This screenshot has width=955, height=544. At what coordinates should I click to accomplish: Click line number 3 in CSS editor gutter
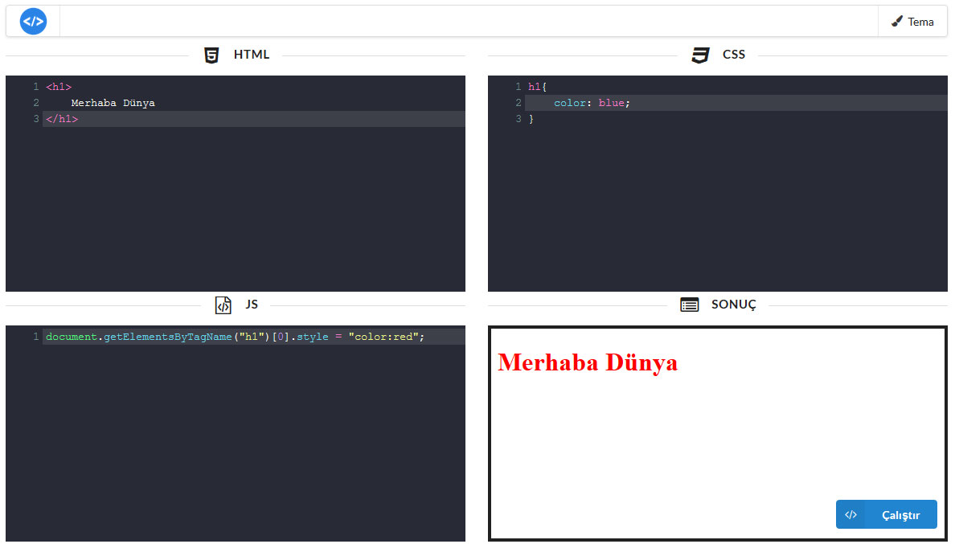tap(518, 119)
